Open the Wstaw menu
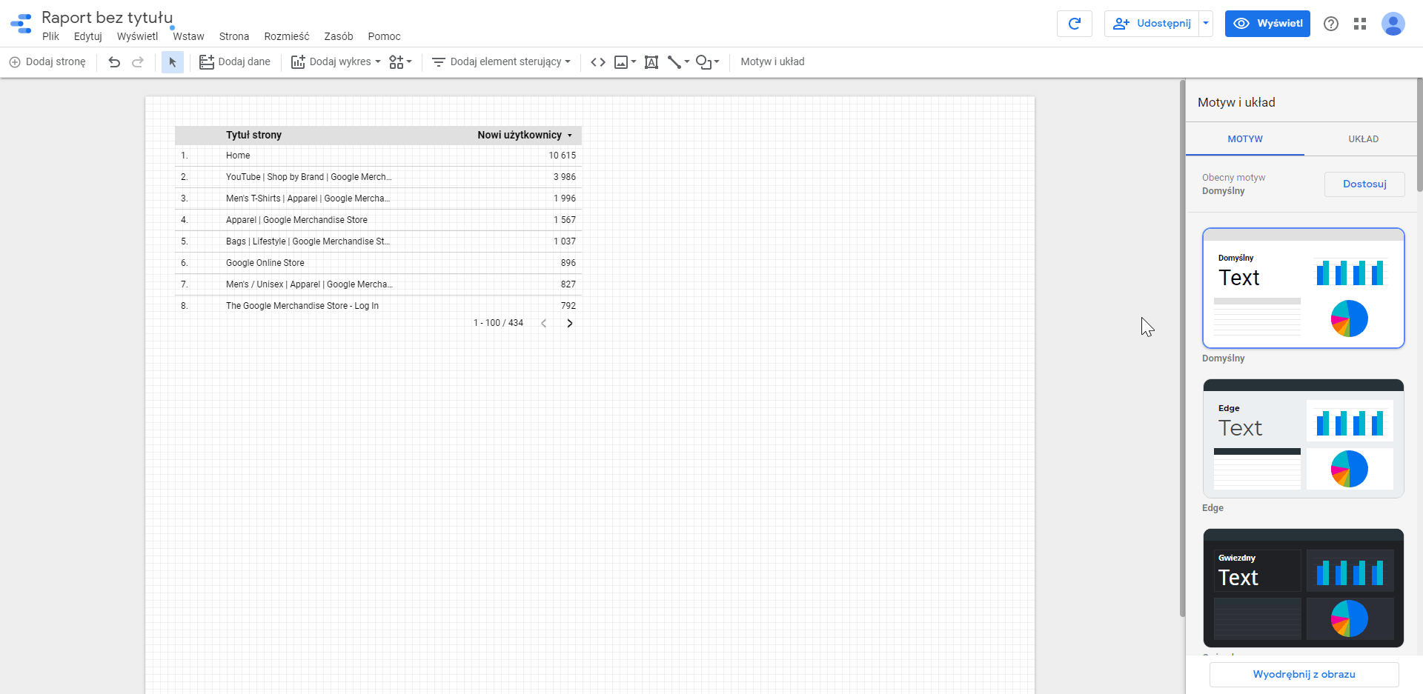1423x694 pixels. [x=188, y=36]
